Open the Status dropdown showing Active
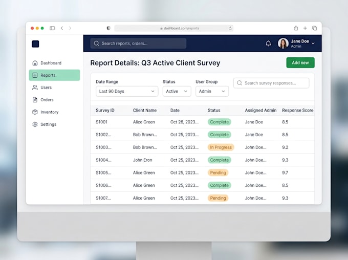The width and height of the screenshot is (348, 260). click(x=177, y=91)
